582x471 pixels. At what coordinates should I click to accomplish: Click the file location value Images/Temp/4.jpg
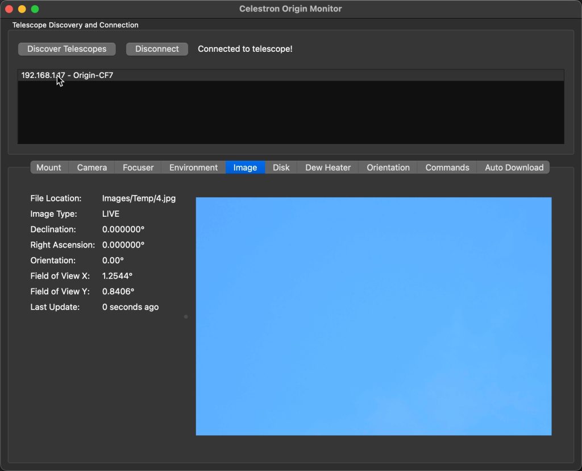pos(139,199)
